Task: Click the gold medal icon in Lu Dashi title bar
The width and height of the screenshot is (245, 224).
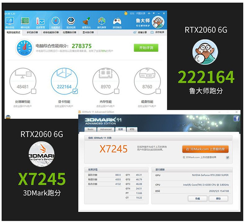Action: [x=126, y=13]
